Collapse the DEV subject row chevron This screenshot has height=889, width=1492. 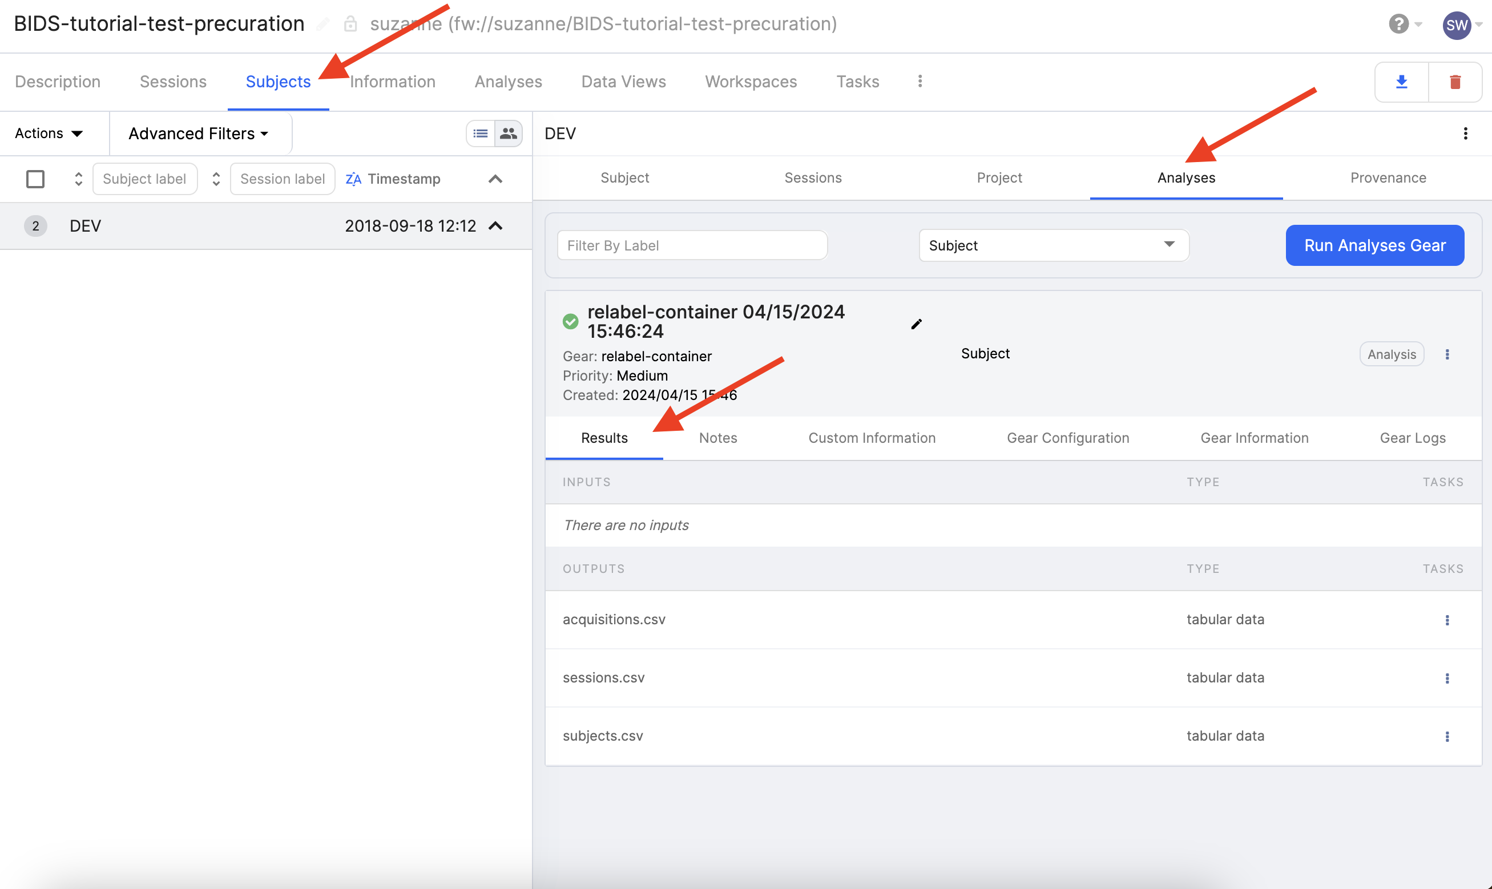[495, 226]
